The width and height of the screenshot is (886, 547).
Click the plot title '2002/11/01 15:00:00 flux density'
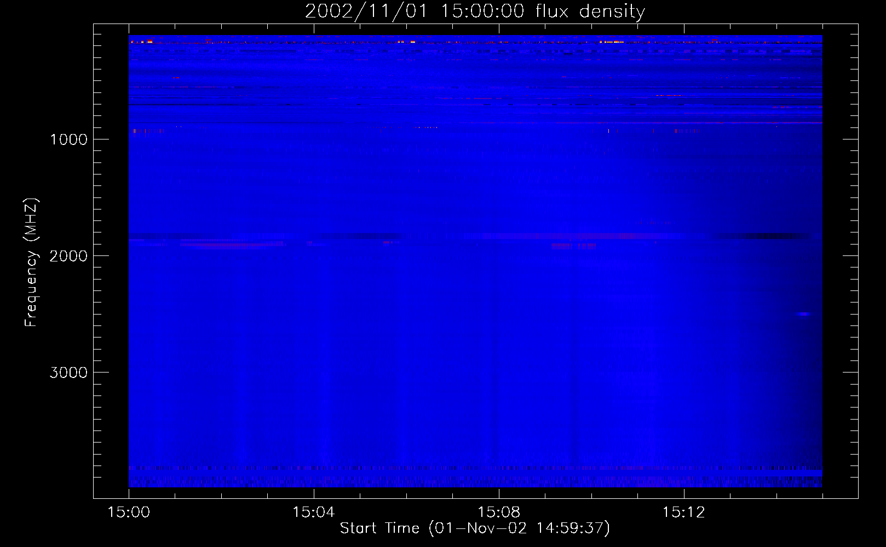[x=475, y=11]
